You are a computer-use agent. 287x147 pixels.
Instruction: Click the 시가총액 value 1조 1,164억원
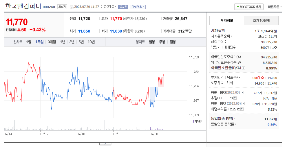(266, 31)
